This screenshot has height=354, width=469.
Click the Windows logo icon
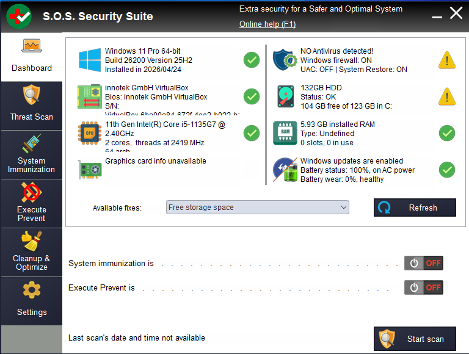90,60
